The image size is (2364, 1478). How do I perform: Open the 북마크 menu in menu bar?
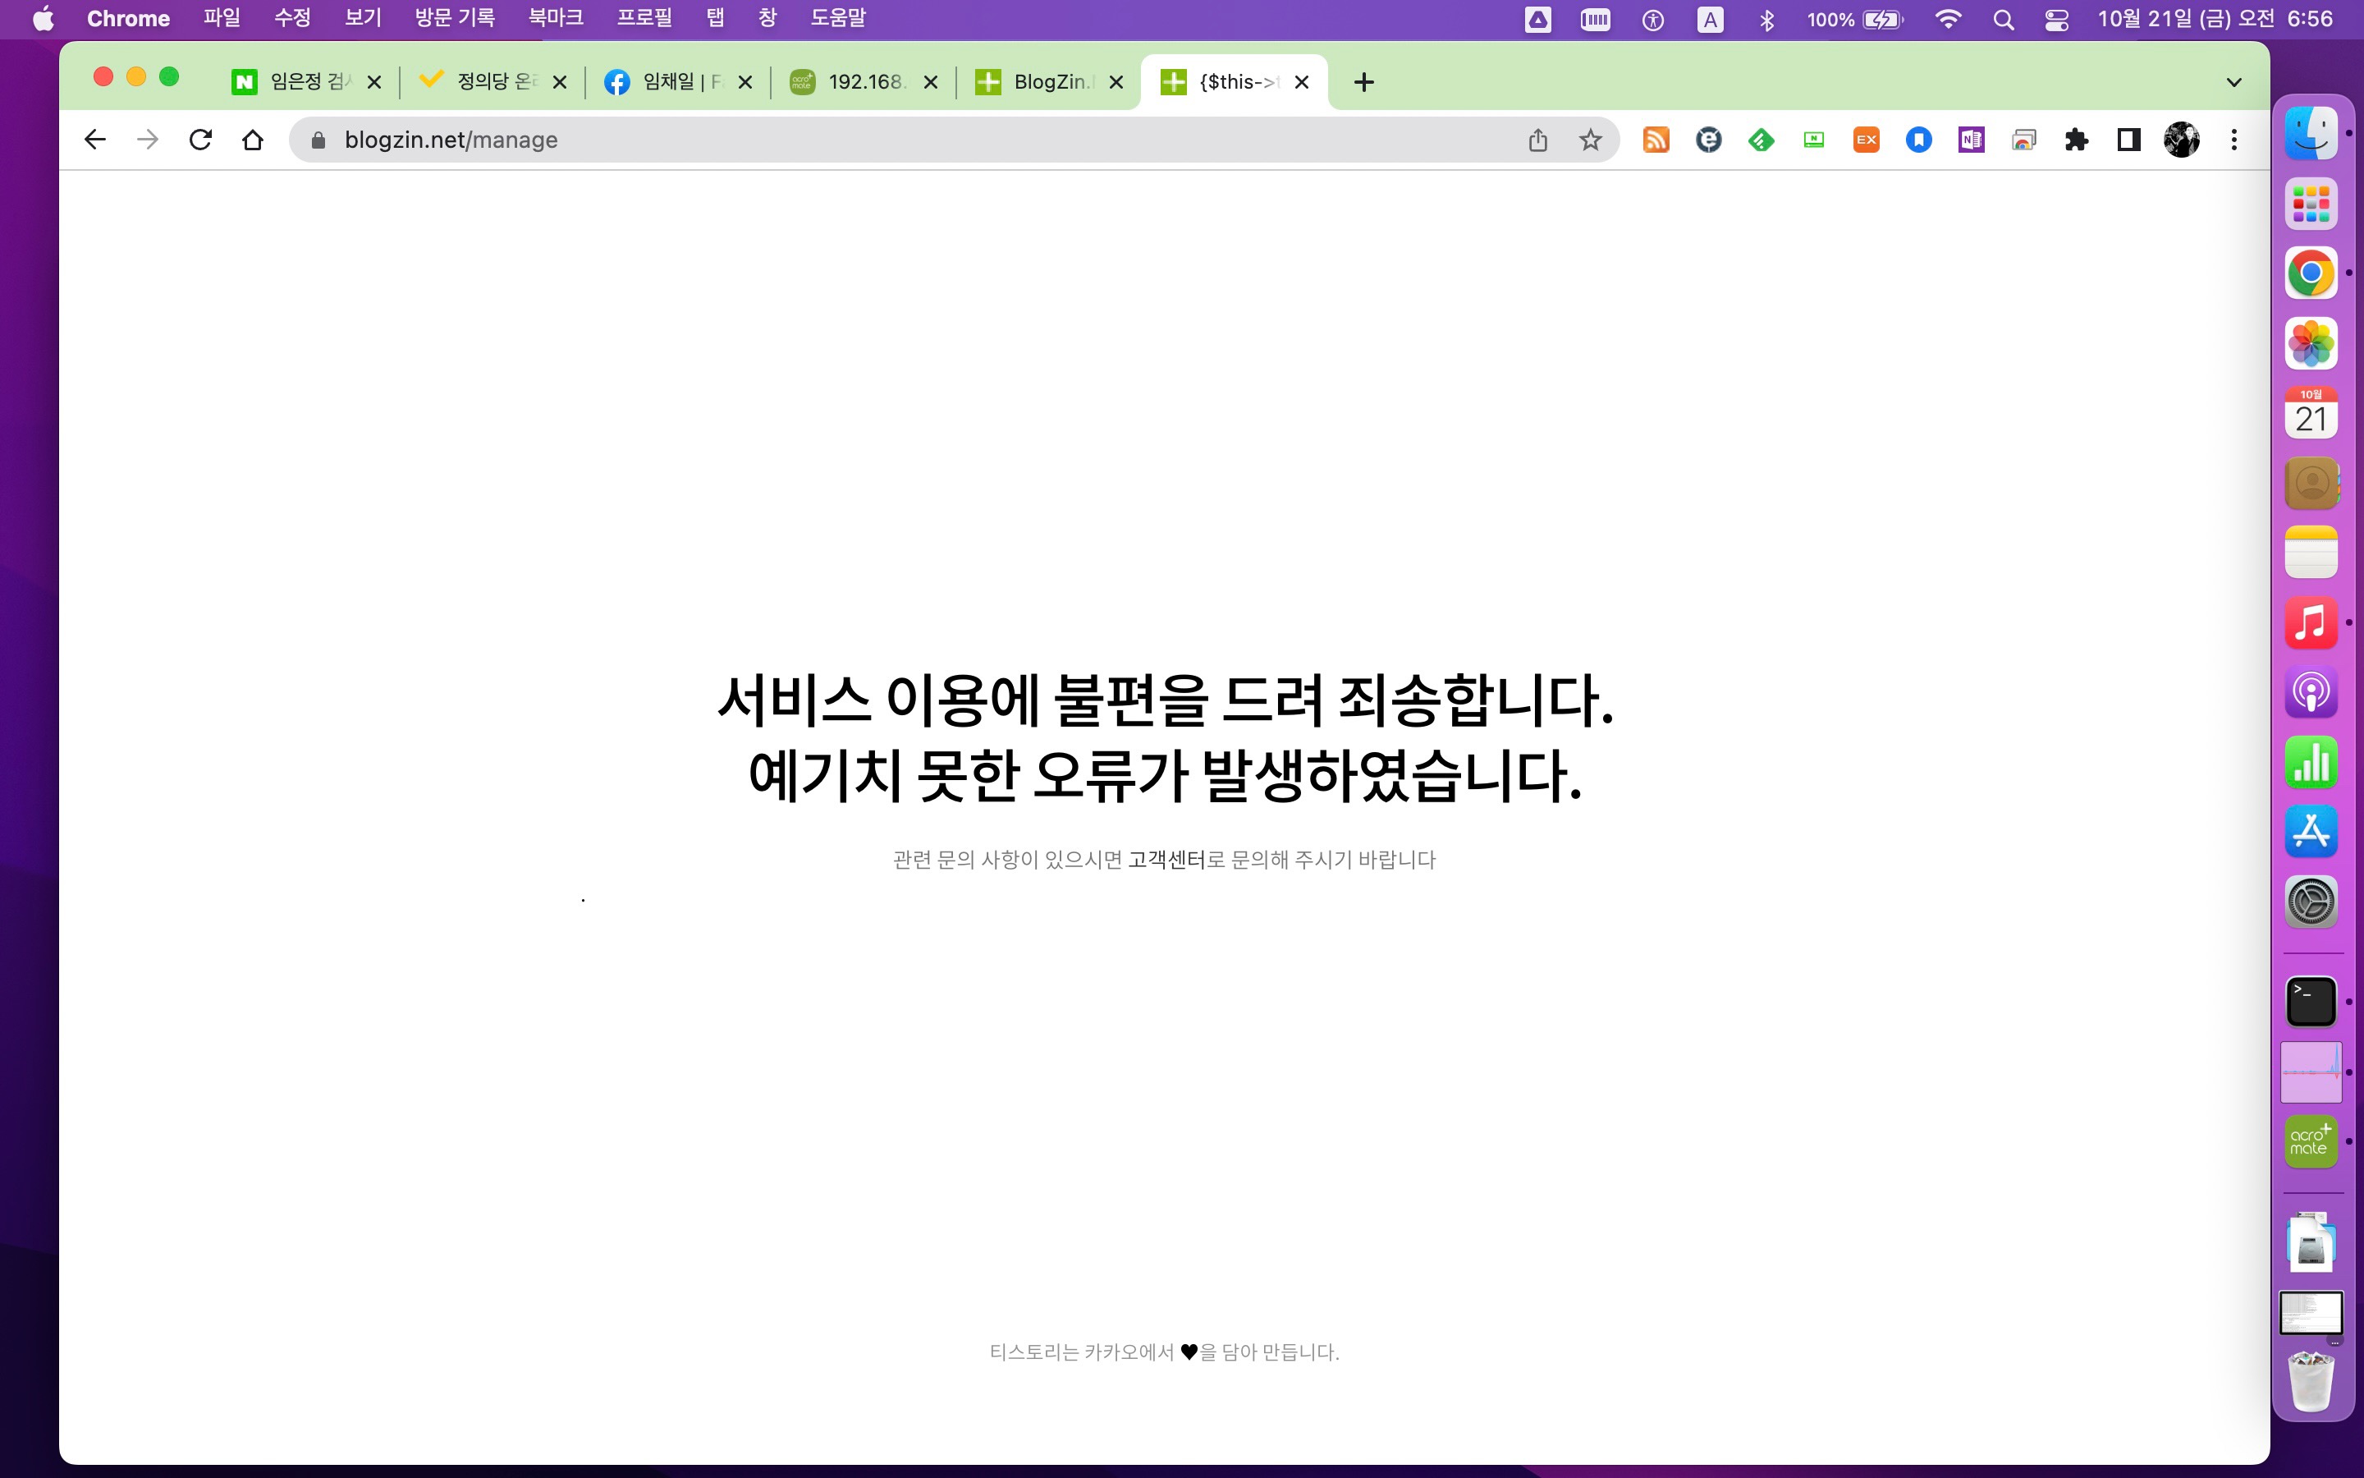pos(555,19)
